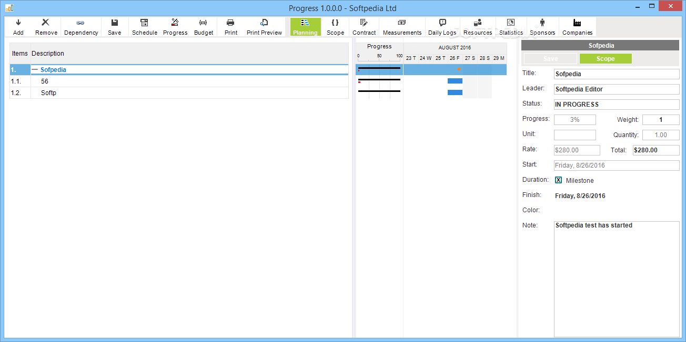Click the Progress 3% field

(575, 120)
